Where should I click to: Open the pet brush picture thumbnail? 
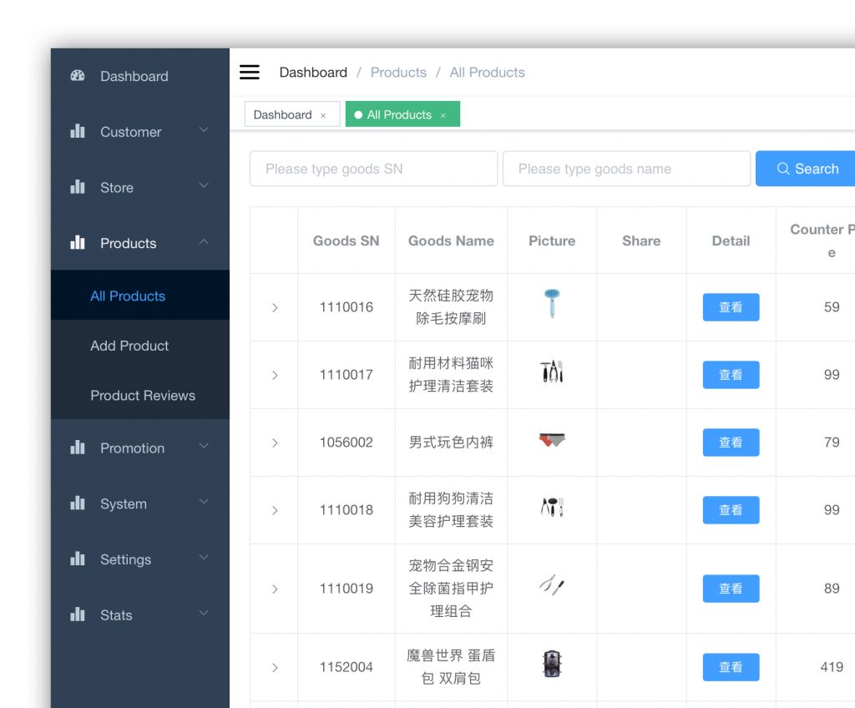coord(552,303)
